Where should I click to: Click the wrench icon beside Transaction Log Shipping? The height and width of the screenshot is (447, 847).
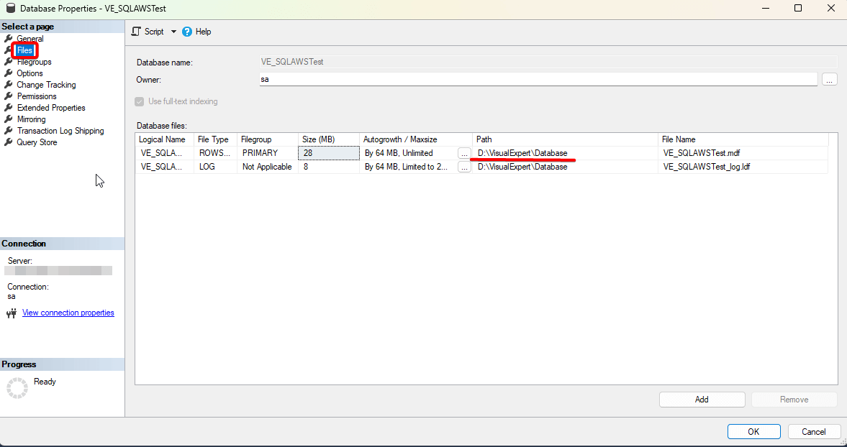tap(8, 131)
